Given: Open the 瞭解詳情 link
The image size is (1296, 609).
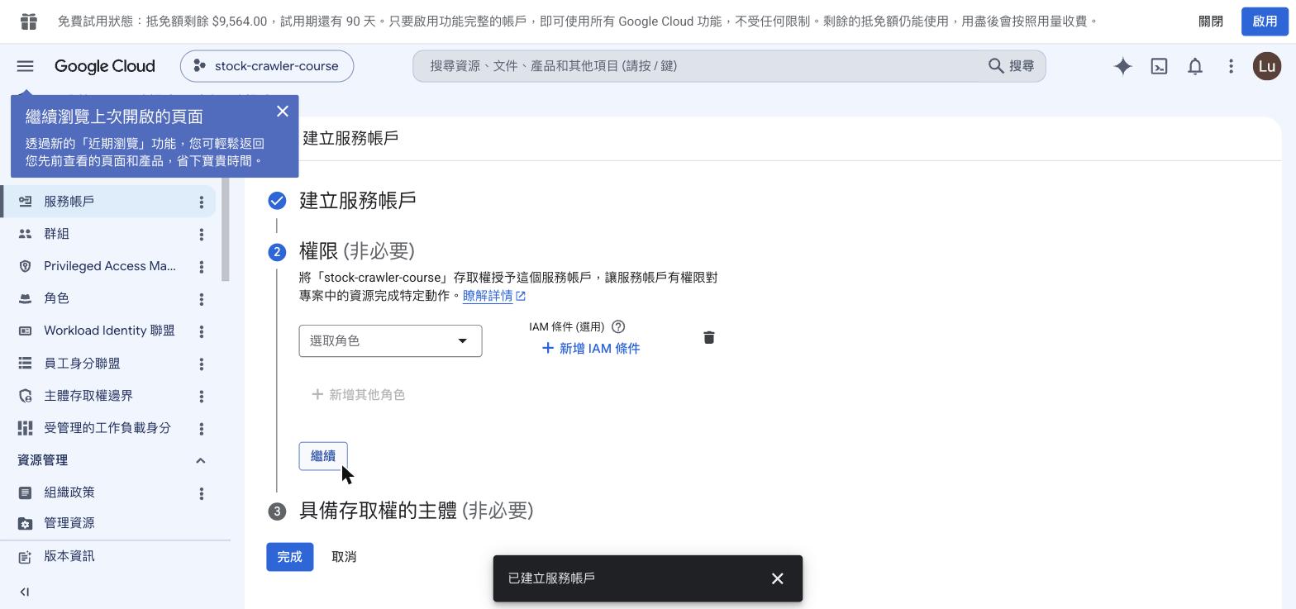Looking at the screenshot, I should (x=493, y=296).
